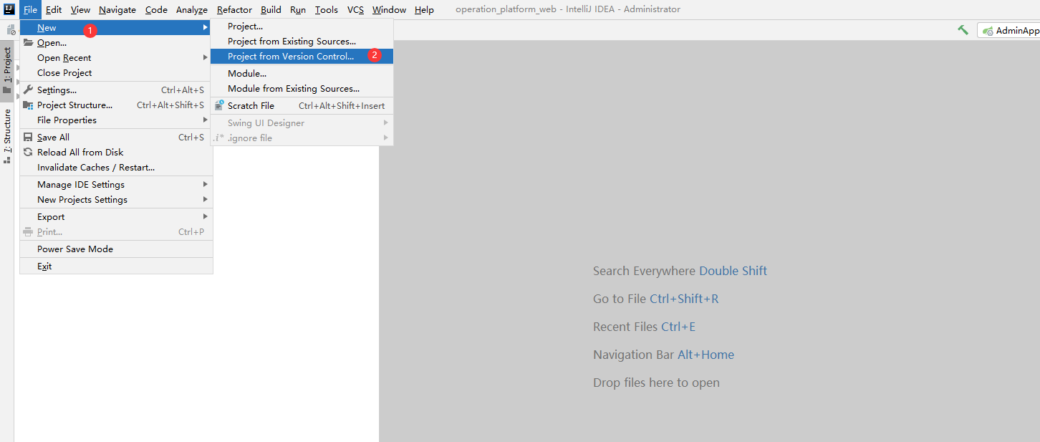Click the IntelliJ IDEA logo icon
This screenshot has height=442, width=1040.
pos(9,9)
